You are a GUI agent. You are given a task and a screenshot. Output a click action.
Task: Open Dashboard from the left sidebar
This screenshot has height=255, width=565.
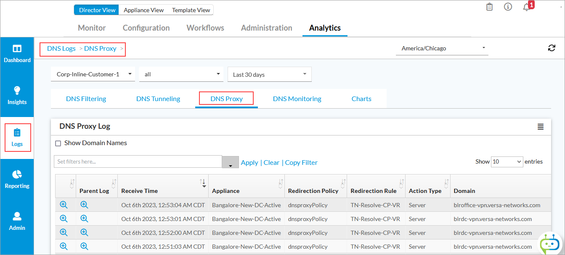(x=17, y=54)
